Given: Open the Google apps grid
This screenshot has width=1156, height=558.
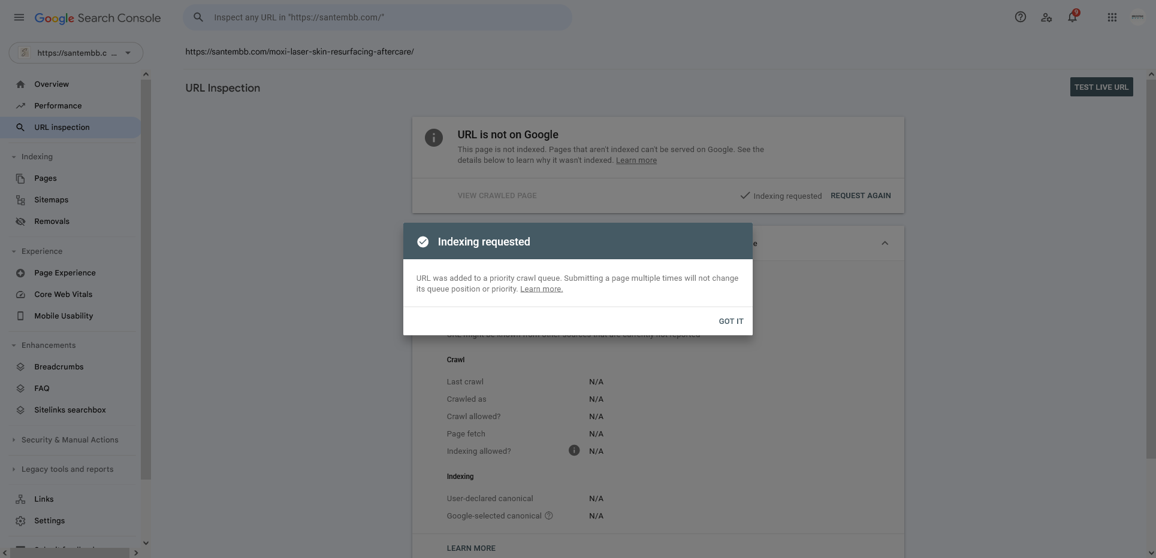Looking at the screenshot, I should pyautogui.click(x=1112, y=17).
